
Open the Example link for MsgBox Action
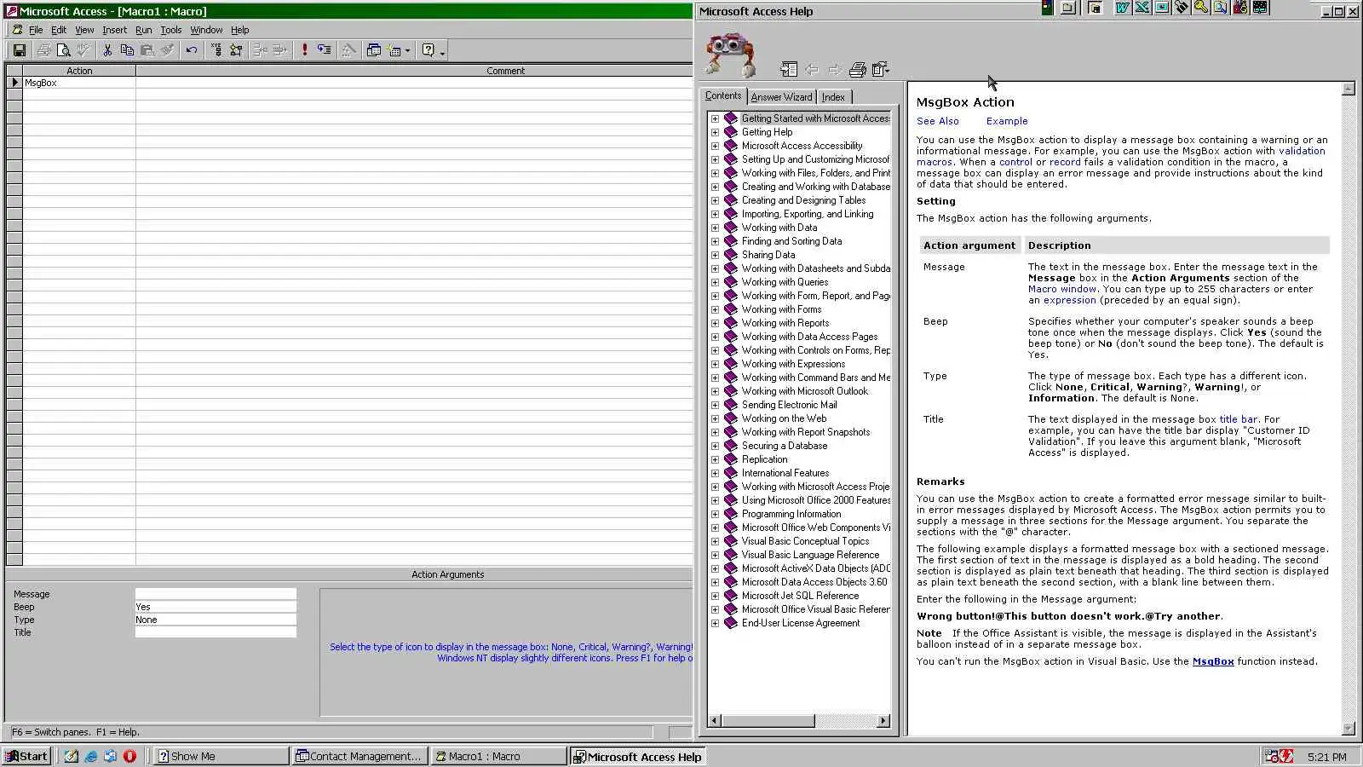[x=1007, y=121]
